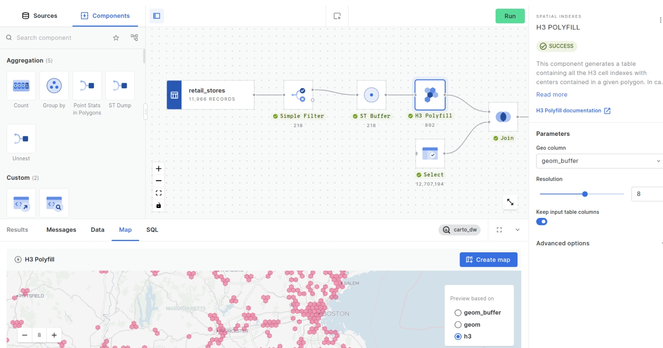The image size is (663, 348).
Task: Switch to the SQL tab
Action: point(152,230)
